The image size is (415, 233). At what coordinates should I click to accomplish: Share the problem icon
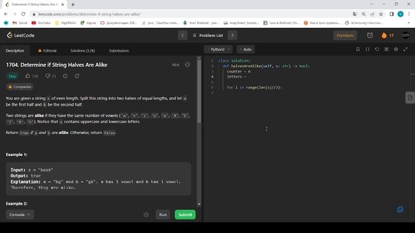click(x=77, y=76)
